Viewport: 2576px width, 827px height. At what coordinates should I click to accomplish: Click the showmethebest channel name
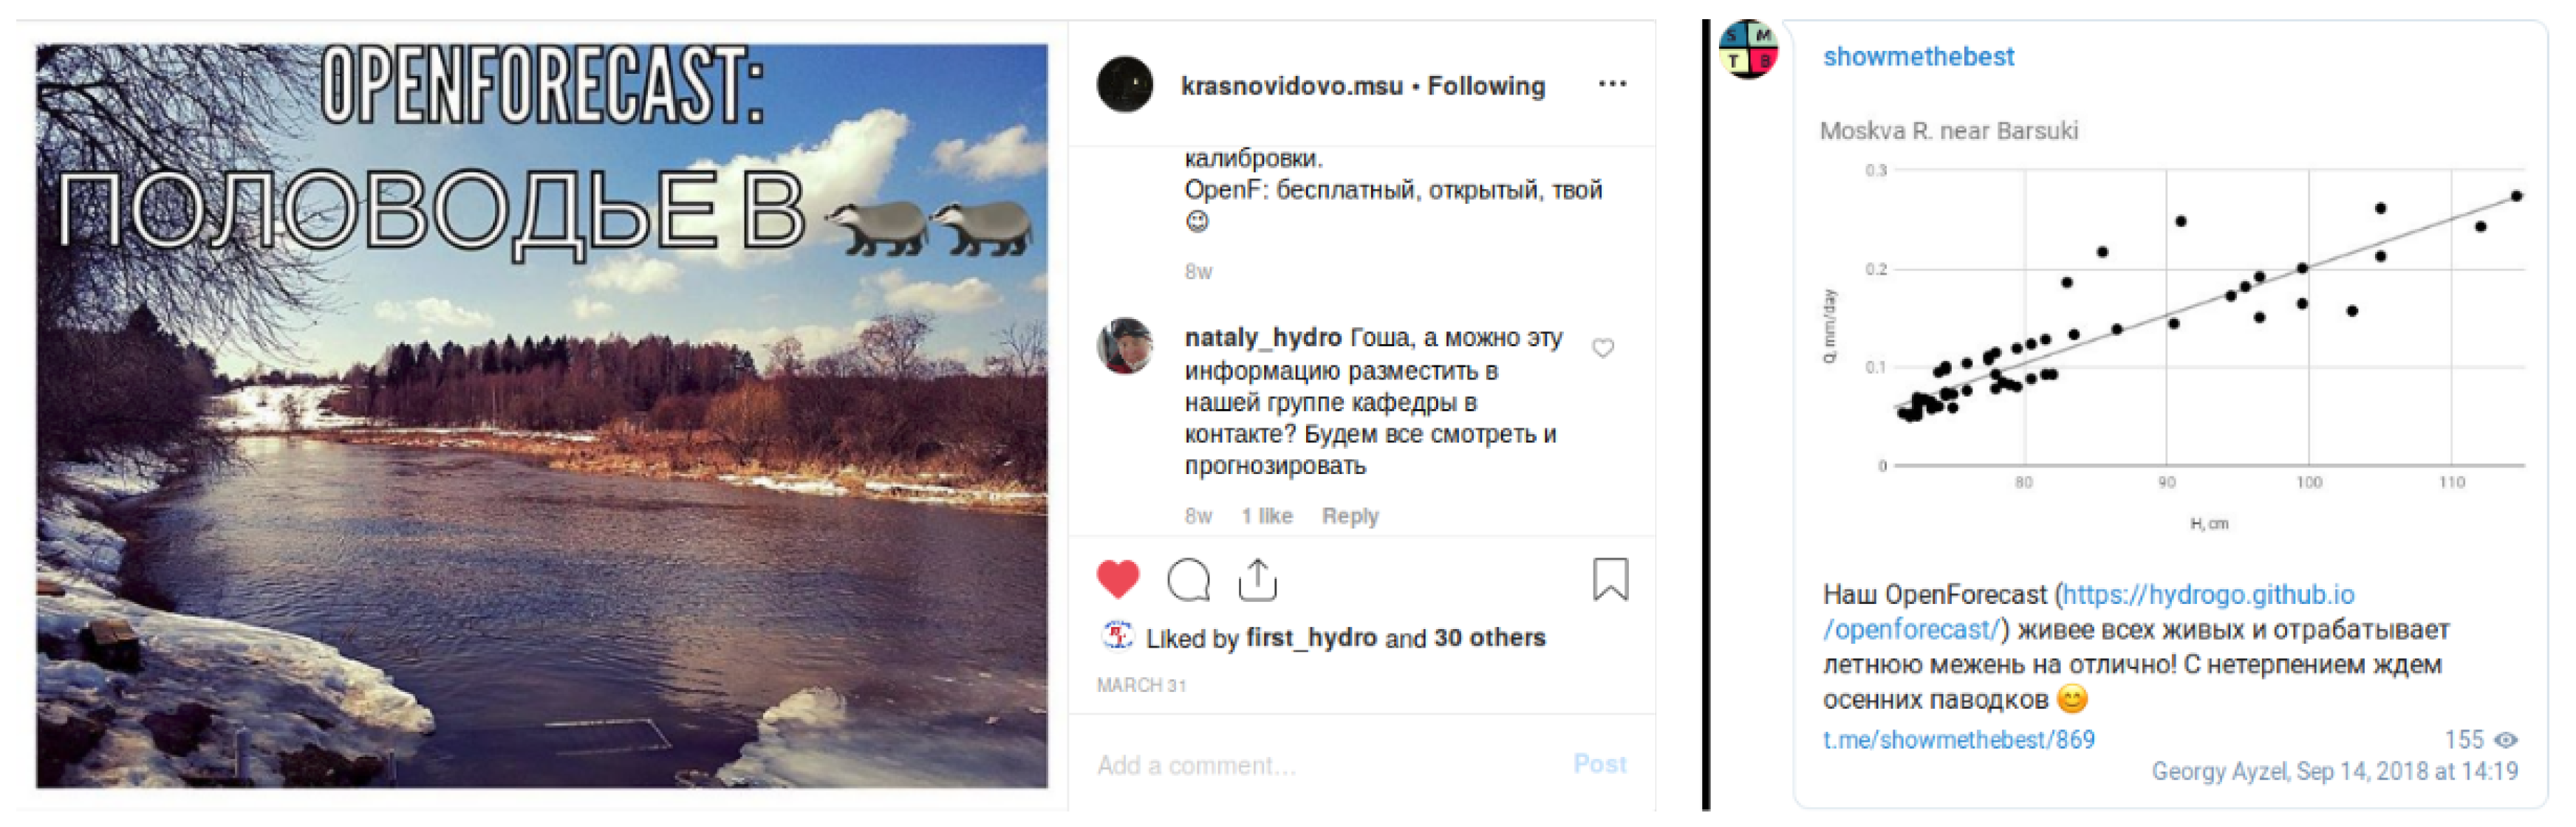click(1918, 57)
